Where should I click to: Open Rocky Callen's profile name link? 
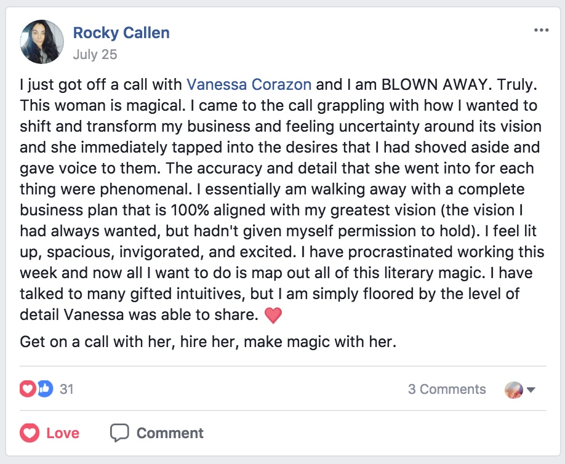coord(121,33)
